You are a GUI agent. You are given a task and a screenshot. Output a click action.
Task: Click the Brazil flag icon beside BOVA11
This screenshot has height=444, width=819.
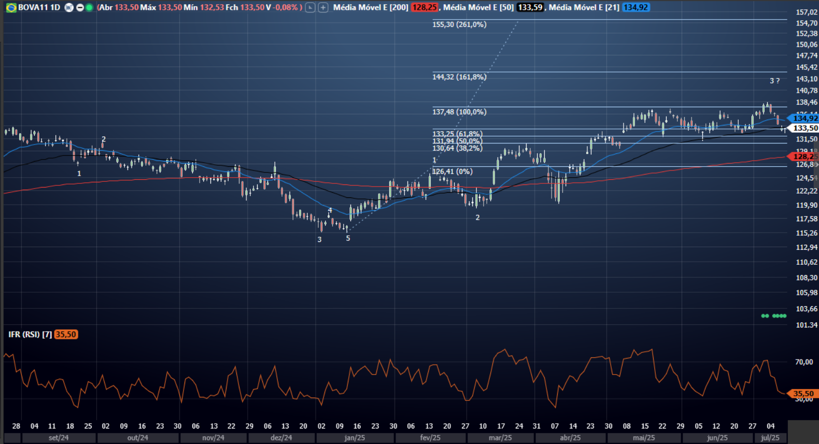11,8
